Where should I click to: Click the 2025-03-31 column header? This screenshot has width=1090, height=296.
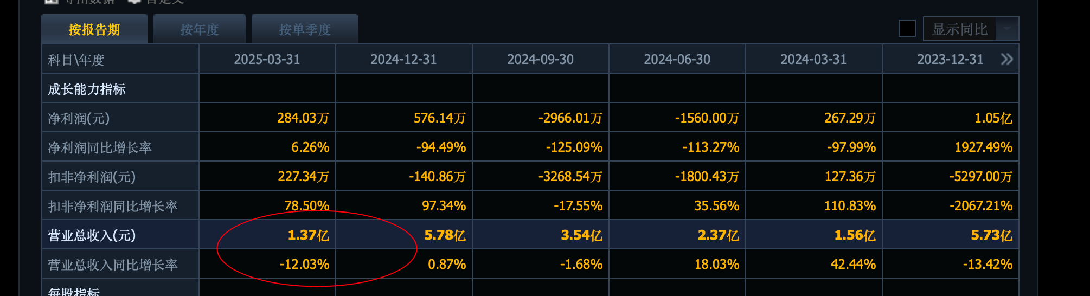267,60
